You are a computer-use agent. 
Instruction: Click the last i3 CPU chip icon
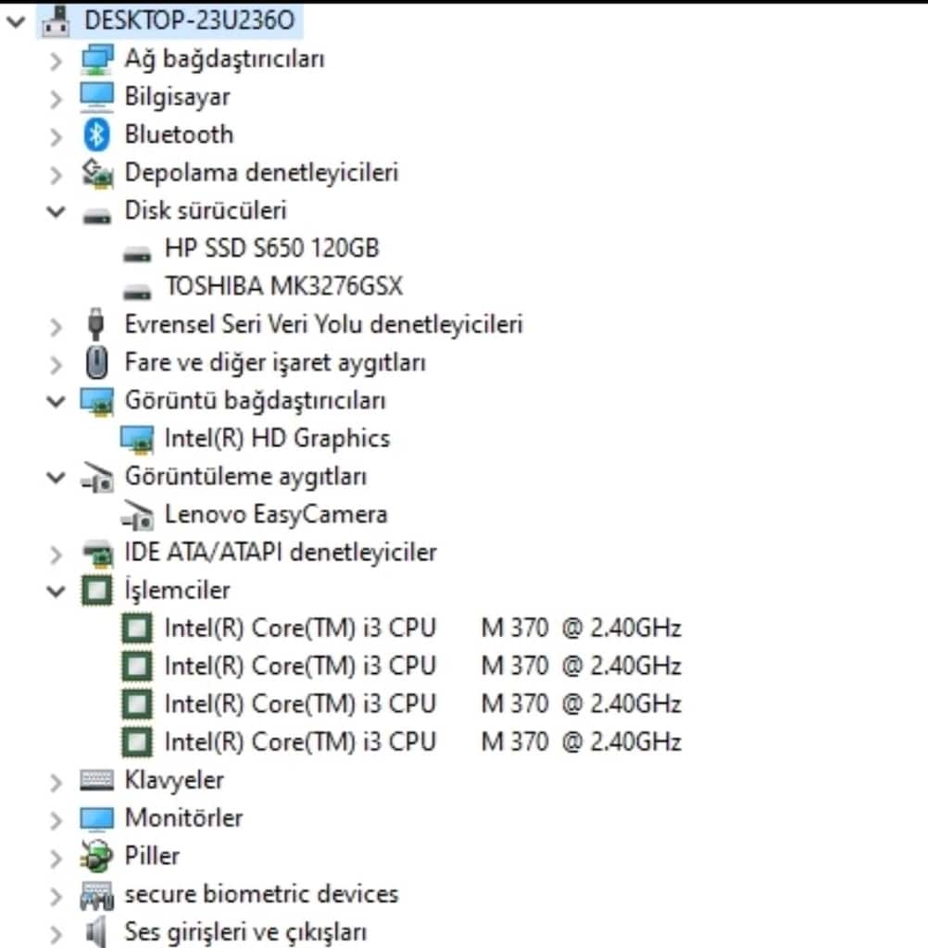point(137,742)
